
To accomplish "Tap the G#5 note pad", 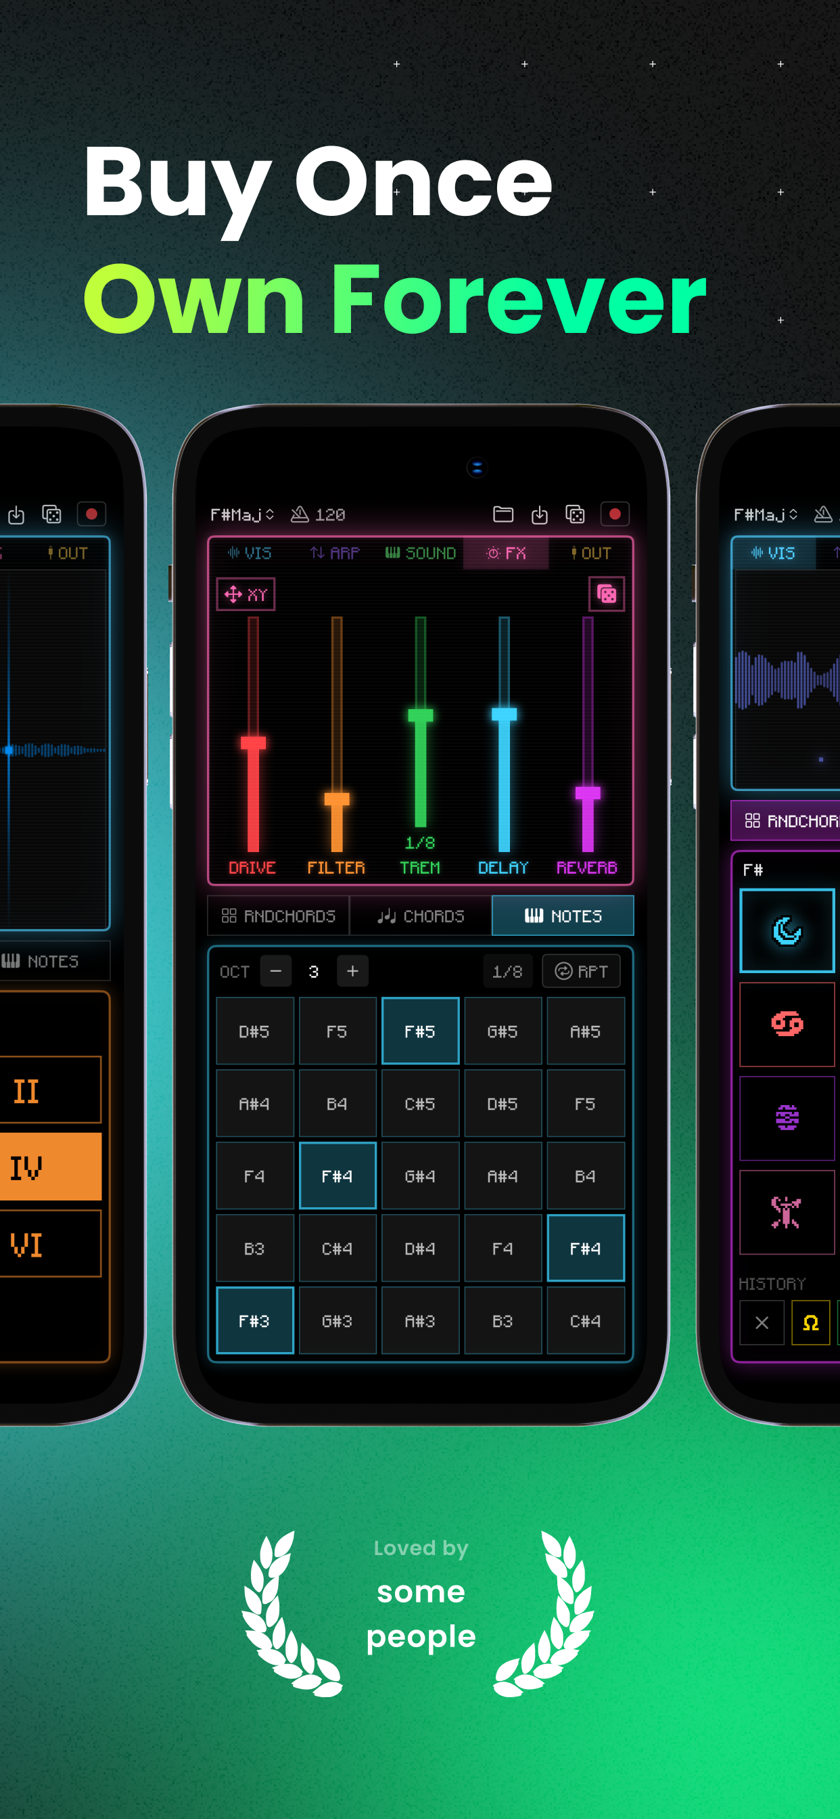I will pyautogui.click(x=503, y=1031).
